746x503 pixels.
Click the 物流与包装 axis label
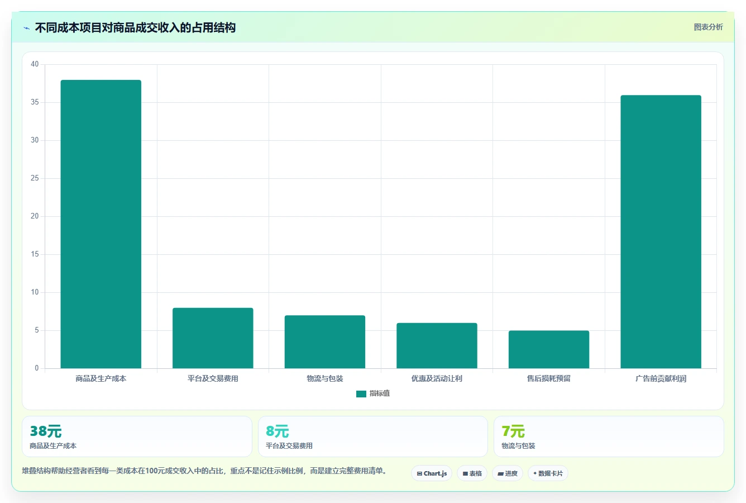(325, 379)
